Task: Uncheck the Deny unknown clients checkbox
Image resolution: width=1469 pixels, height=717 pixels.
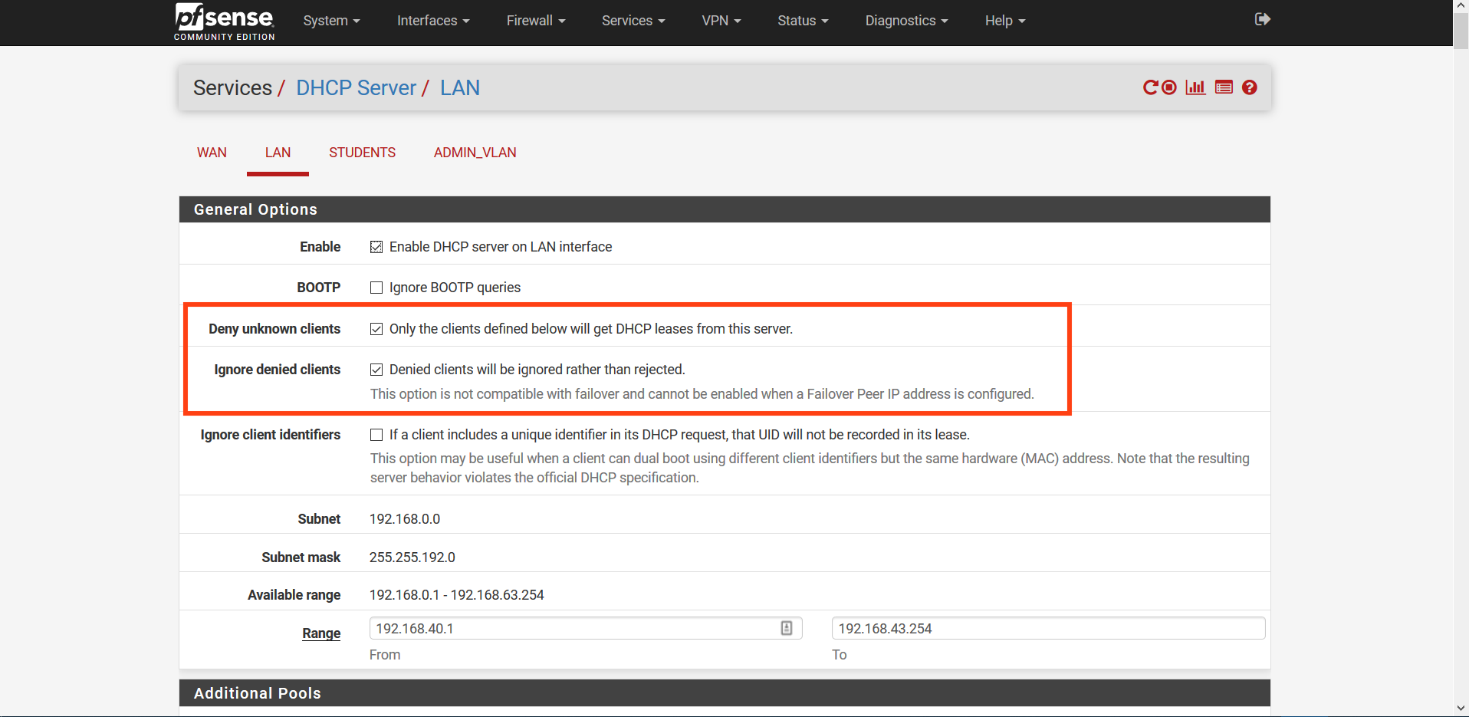Action: coord(376,329)
